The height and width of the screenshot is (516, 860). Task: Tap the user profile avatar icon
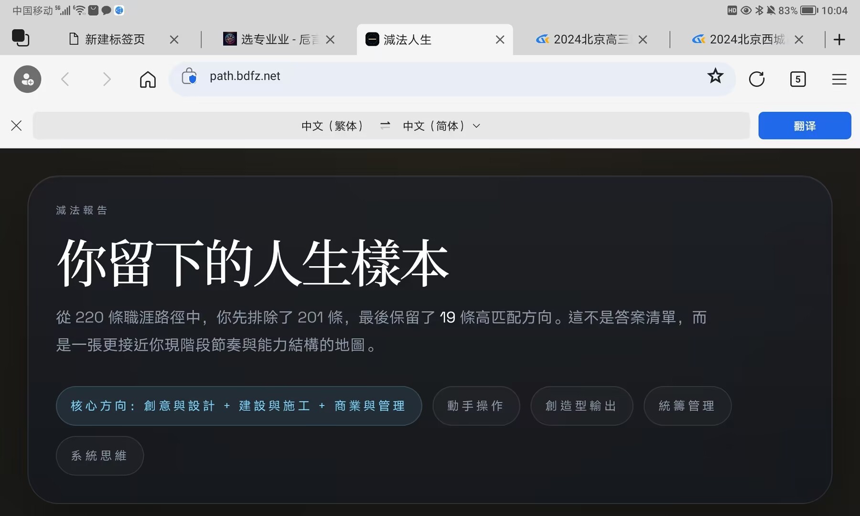coord(27,79)
